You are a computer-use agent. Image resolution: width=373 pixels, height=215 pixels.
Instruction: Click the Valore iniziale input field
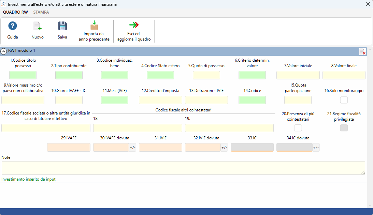298,75
